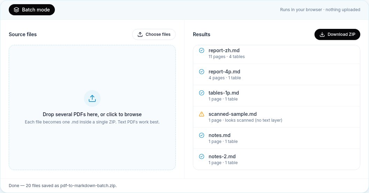
Task: Click the check icon beside report-zh.md
Action: pyautogui.click(x=202, y=50)
